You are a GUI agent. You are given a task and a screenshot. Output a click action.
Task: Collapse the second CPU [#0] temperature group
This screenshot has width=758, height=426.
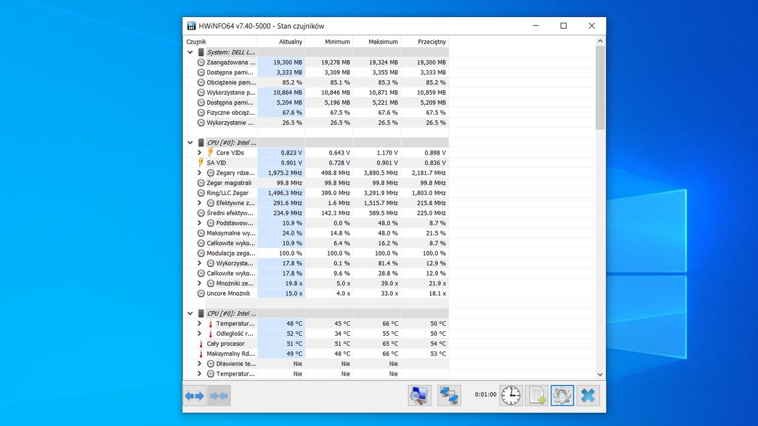pyautogui.click(x=190, y=314)
